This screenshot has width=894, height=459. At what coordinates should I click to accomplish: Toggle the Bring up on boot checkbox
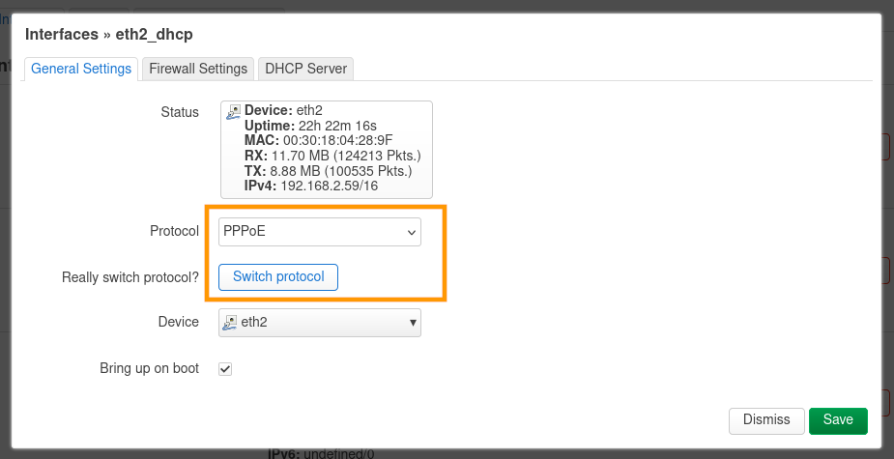pos(225,369)
